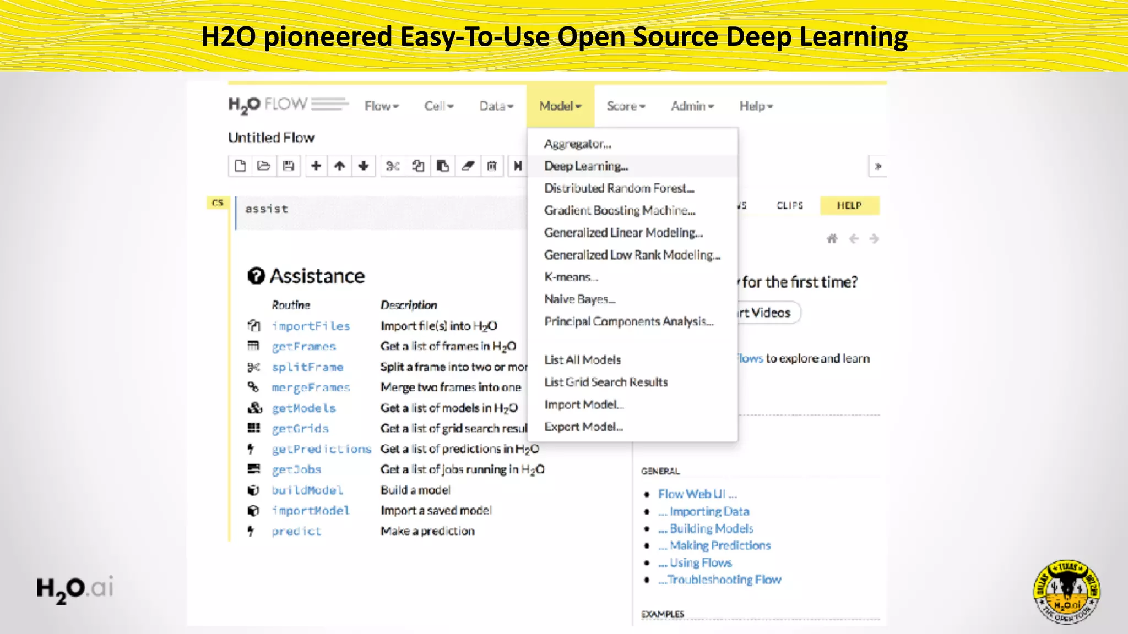Collapse the Model dropdown menu
The image size is (1128, 634).
560,106
